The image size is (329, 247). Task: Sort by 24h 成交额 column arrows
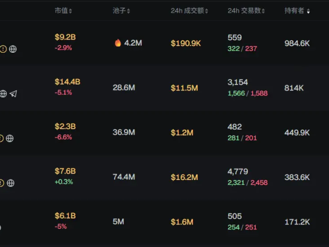[x=207, y=11]
